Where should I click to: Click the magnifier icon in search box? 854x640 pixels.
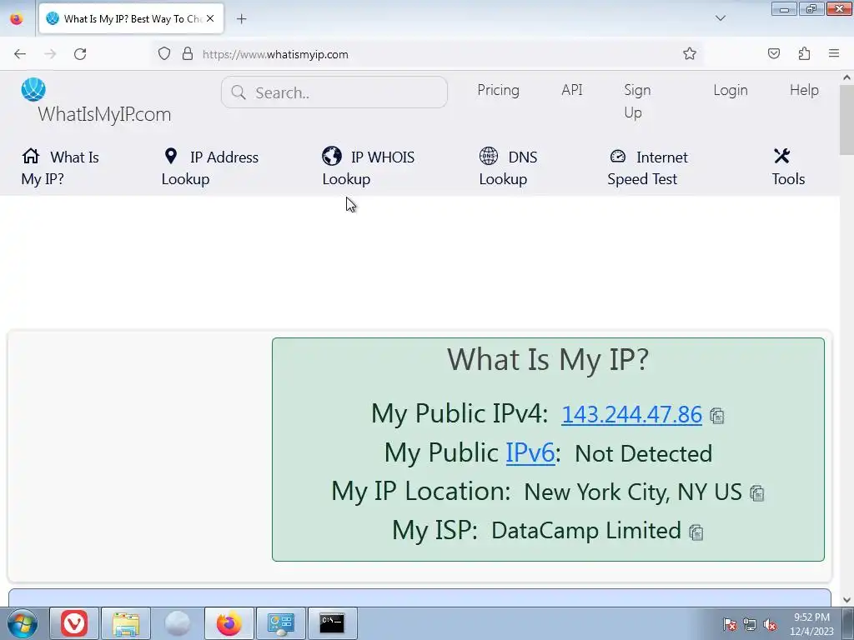238,92
